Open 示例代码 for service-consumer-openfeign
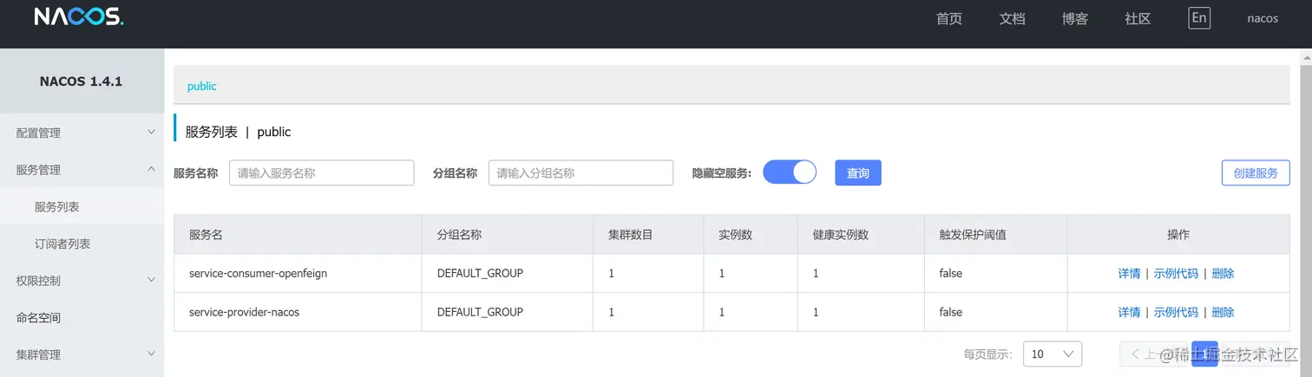The image size is (1312, 377). [x=1176, y=273]
